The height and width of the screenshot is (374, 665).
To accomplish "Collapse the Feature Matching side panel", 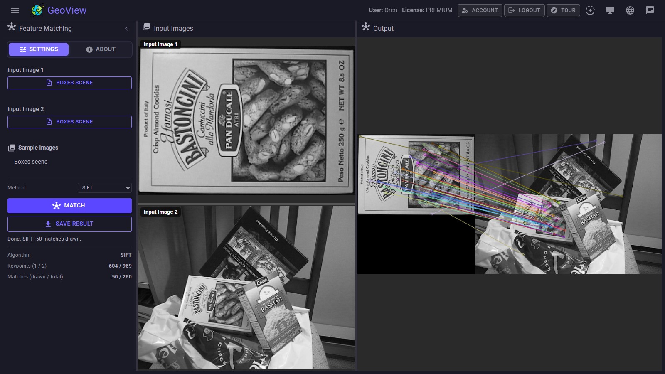I will tap(126, 29).
